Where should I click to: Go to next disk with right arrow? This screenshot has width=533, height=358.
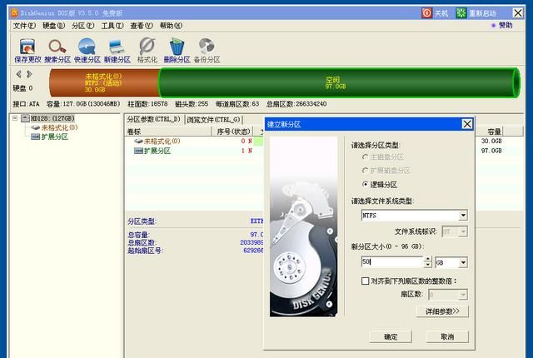(x=30, y=74)
